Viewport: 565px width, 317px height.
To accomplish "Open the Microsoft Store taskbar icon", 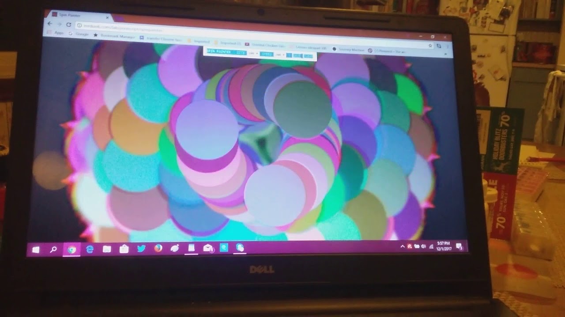I will tap(124, 249).
